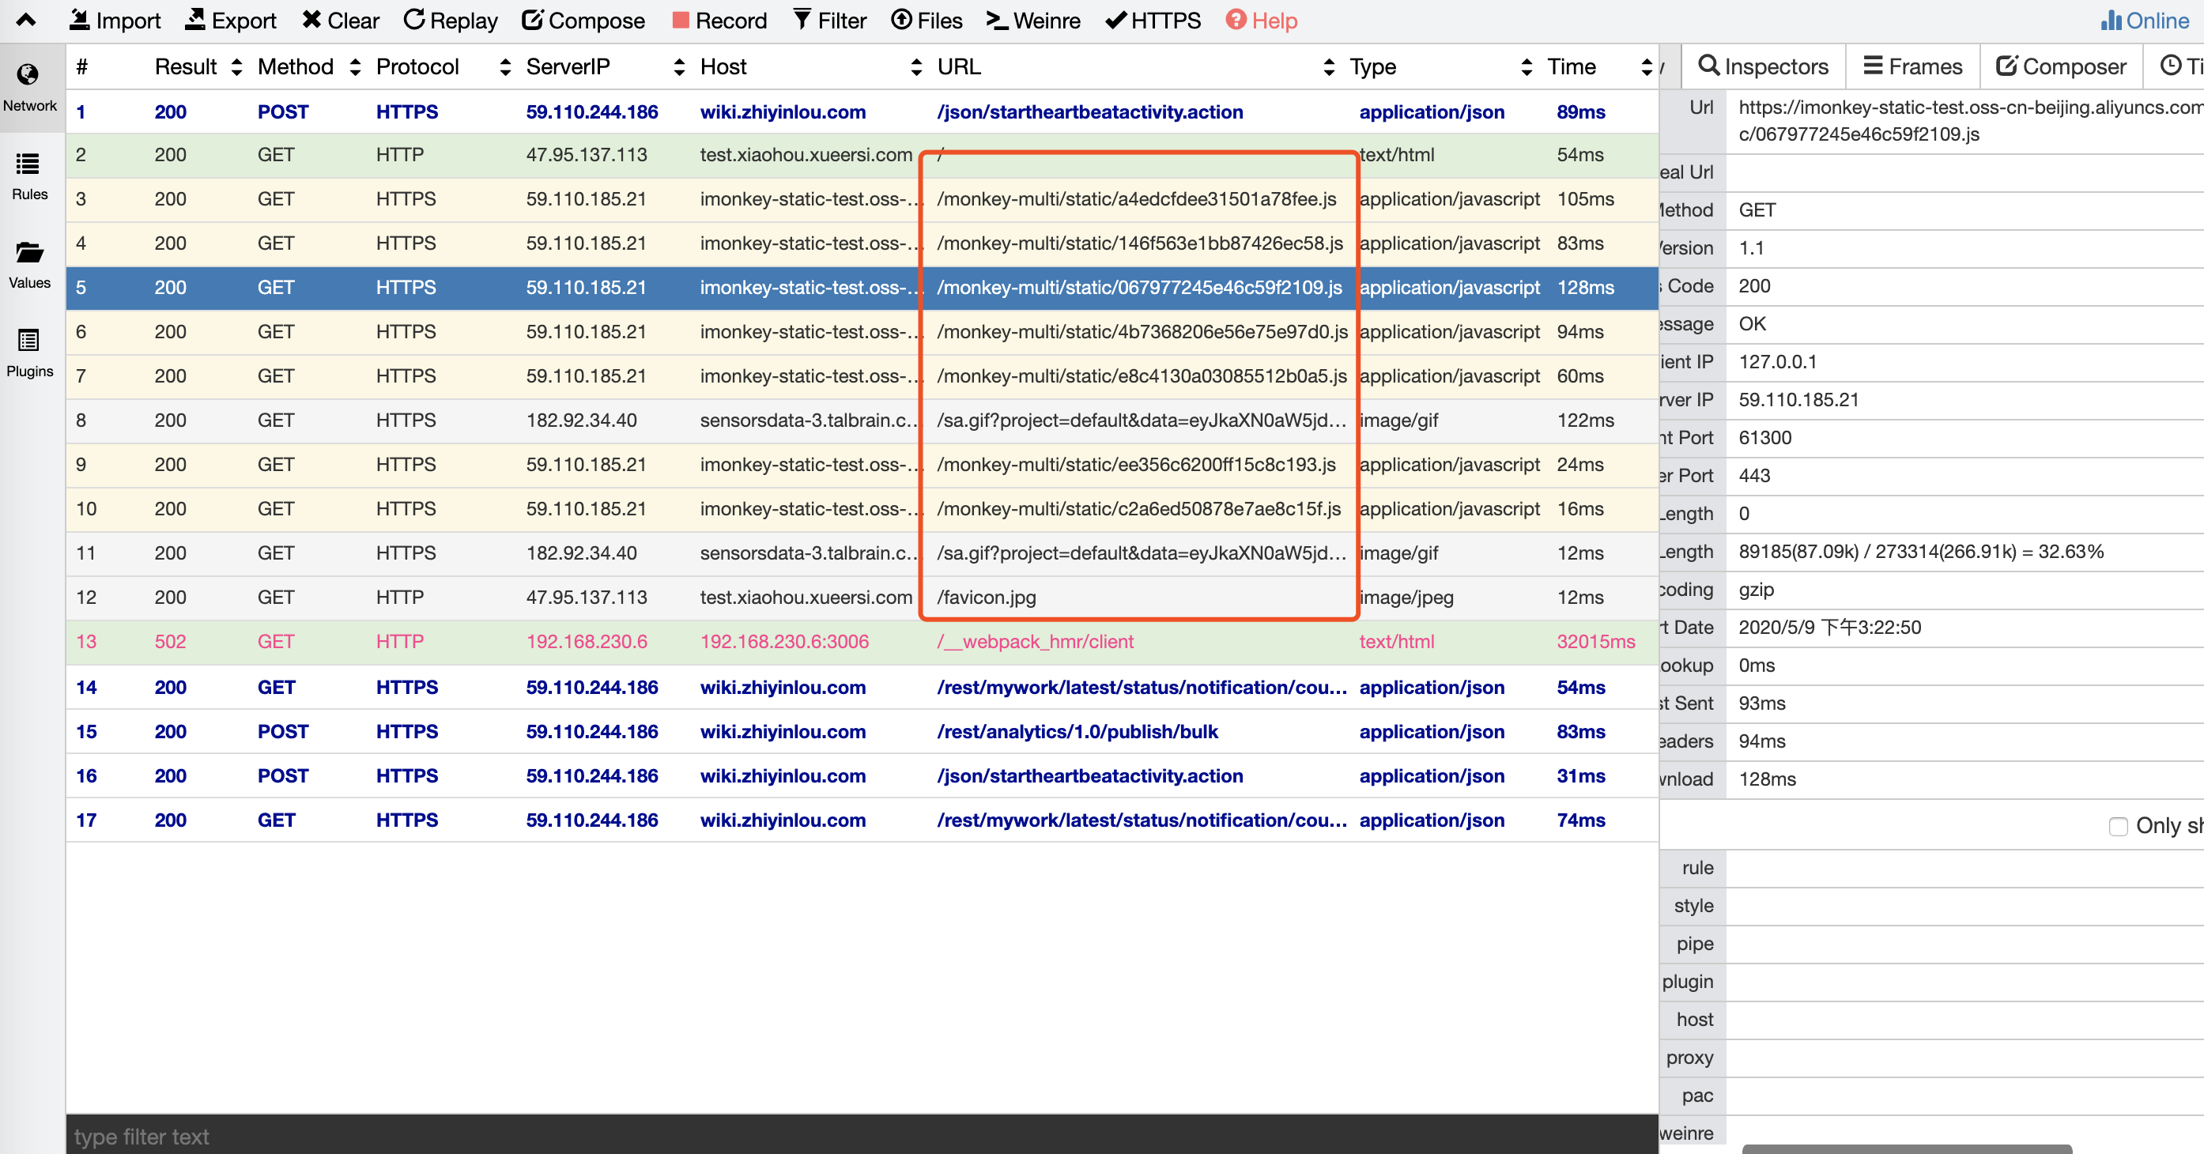Select row 14 notification count request
Screen dimensions: 2204x1154
[x=862, y=688]
